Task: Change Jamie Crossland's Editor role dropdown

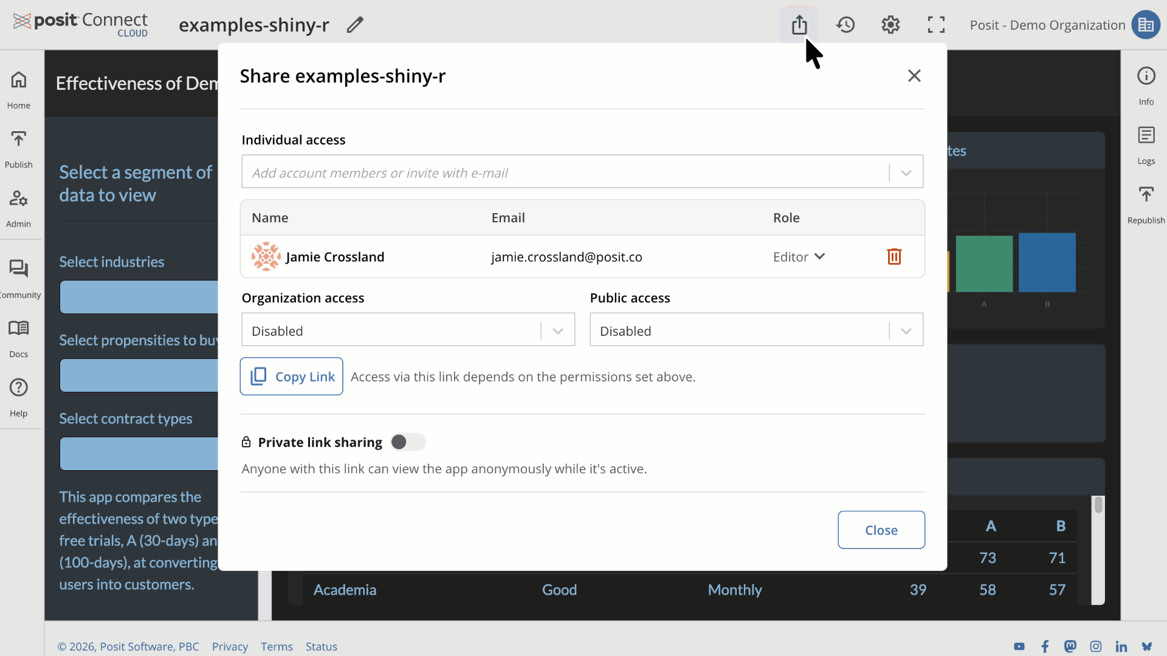Action: pyautogui.click(x=799, y=257)
